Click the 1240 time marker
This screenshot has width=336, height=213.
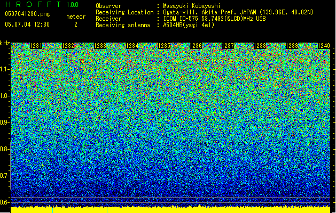(324, 46)
